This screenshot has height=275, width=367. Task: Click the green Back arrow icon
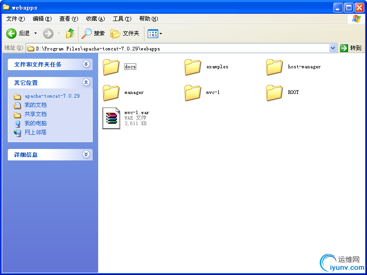click(x=11, y=33)
